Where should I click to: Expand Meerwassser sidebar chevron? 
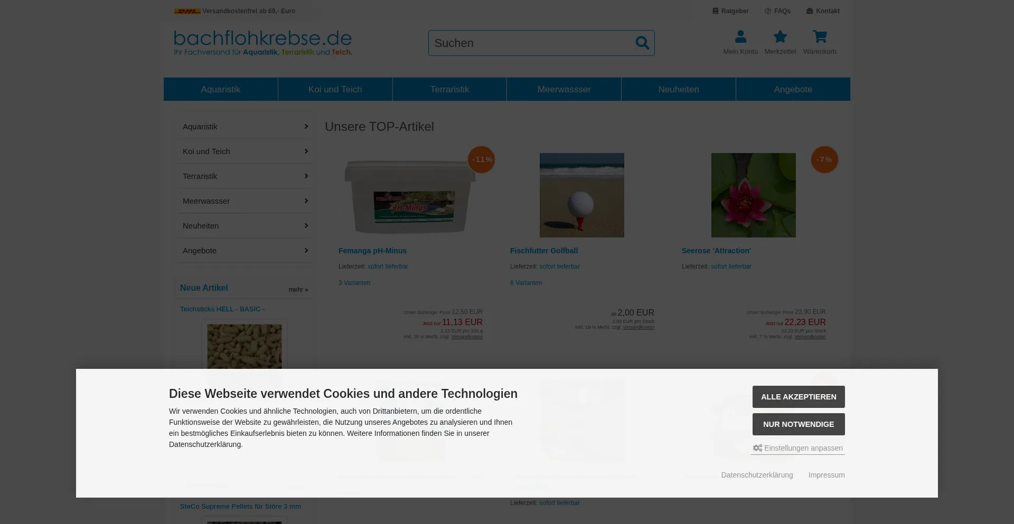306,201
